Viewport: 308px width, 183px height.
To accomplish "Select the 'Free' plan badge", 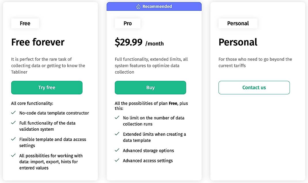I will click(25, 23).
